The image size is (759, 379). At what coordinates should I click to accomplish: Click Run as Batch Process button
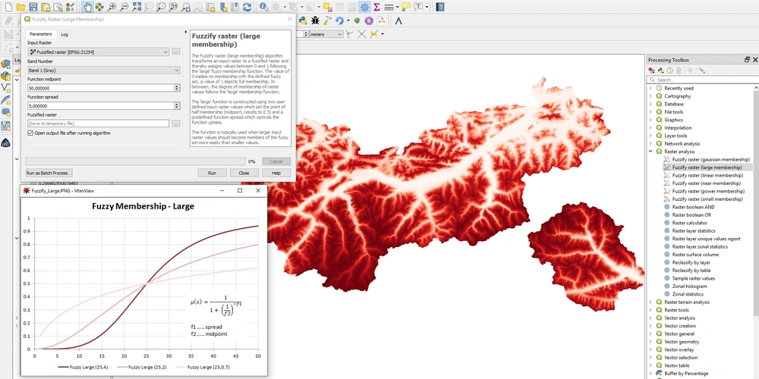point(49,173)
